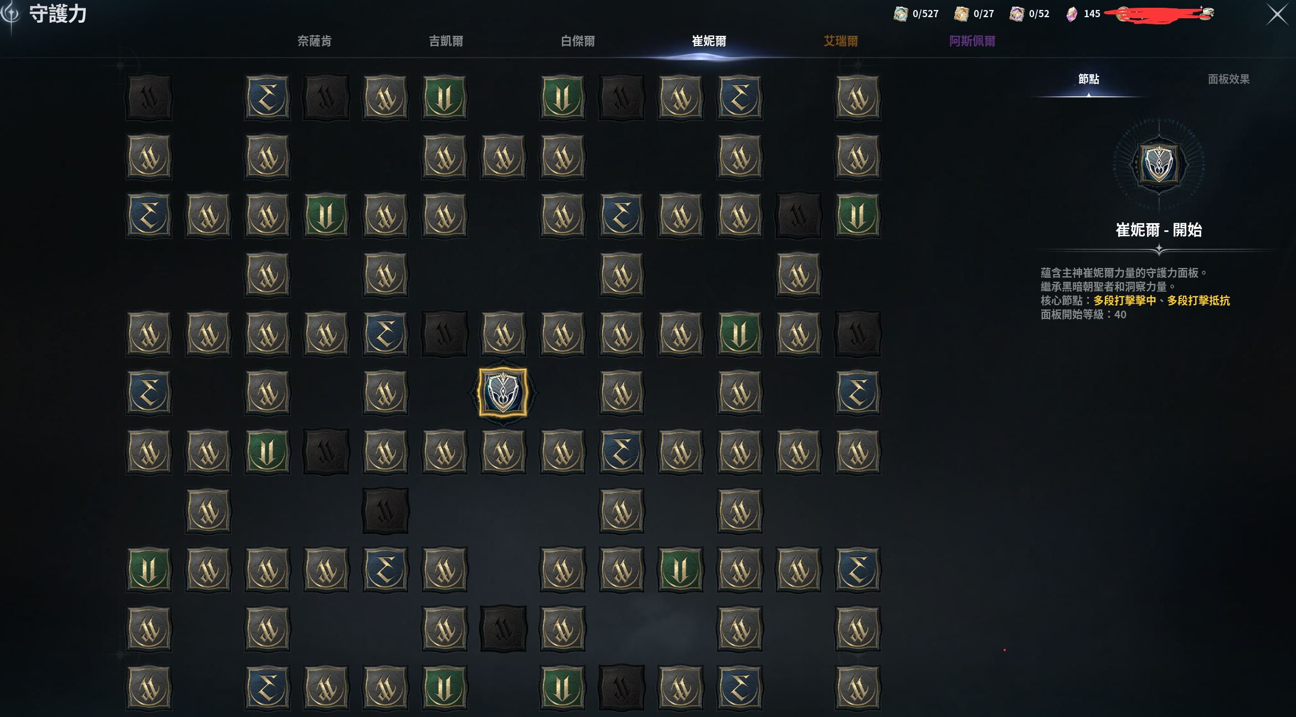Select the dark locked node upper-left of the central shield
Screen dimensions: 1296x717
(444, 334)
